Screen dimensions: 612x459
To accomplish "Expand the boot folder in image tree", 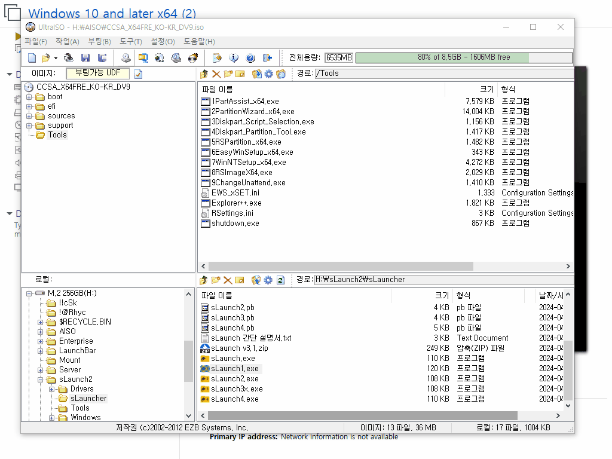I will [x=29, y=97].
